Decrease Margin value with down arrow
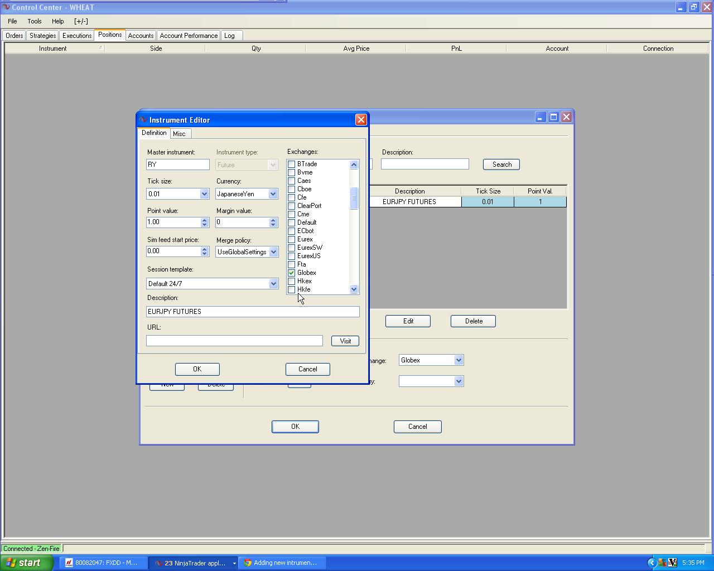 click(273, 225)
